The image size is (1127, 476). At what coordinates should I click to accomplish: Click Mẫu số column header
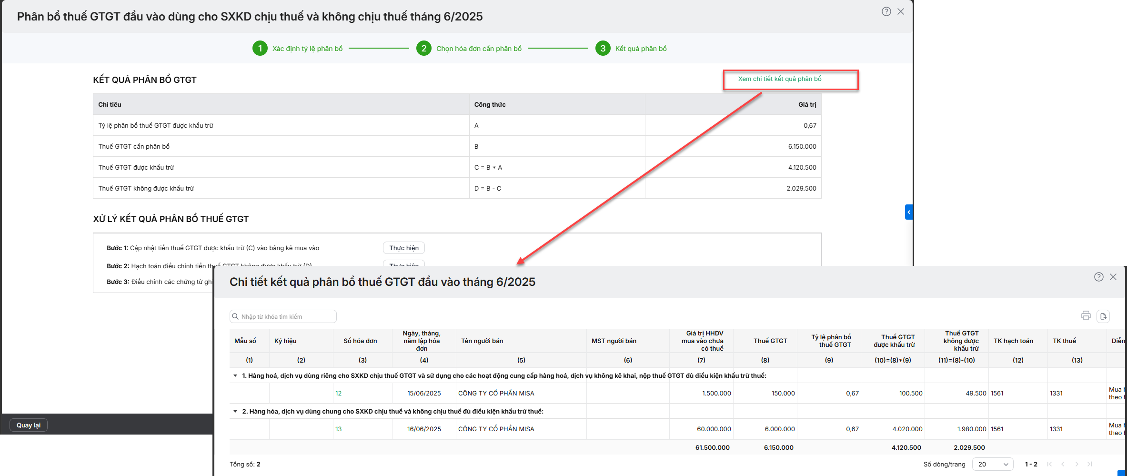tap(249, 341)
